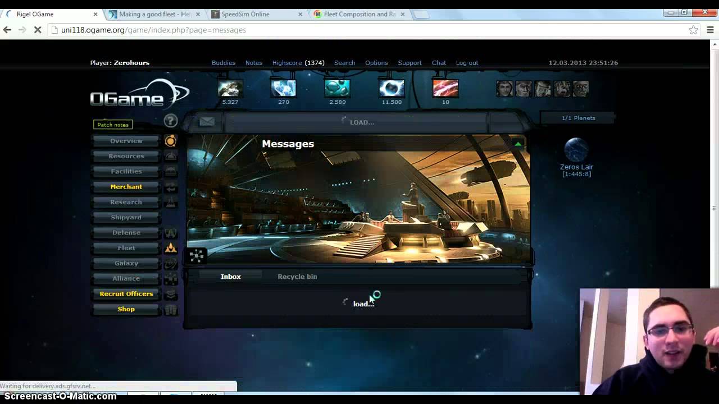The image size is (719, 404).
Task: Open the Shop menu
Action: (x=126, y=309)
